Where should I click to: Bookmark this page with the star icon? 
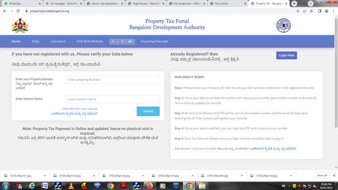311,11
